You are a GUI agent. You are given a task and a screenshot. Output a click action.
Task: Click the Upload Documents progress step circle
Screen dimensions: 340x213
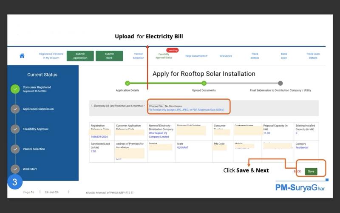click(x=204, y=83)
